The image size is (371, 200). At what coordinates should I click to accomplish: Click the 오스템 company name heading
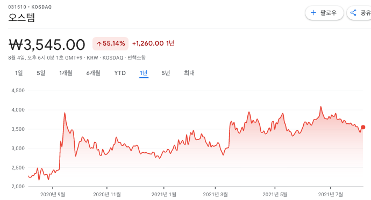(22, 18)
